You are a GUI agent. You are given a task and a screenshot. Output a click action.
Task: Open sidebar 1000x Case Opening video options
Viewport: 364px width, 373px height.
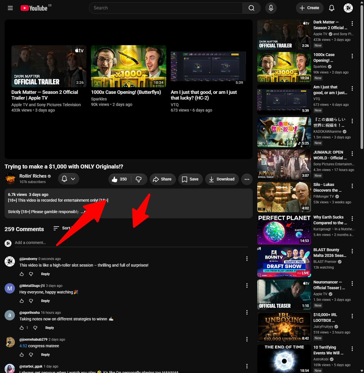pos(352,56)
